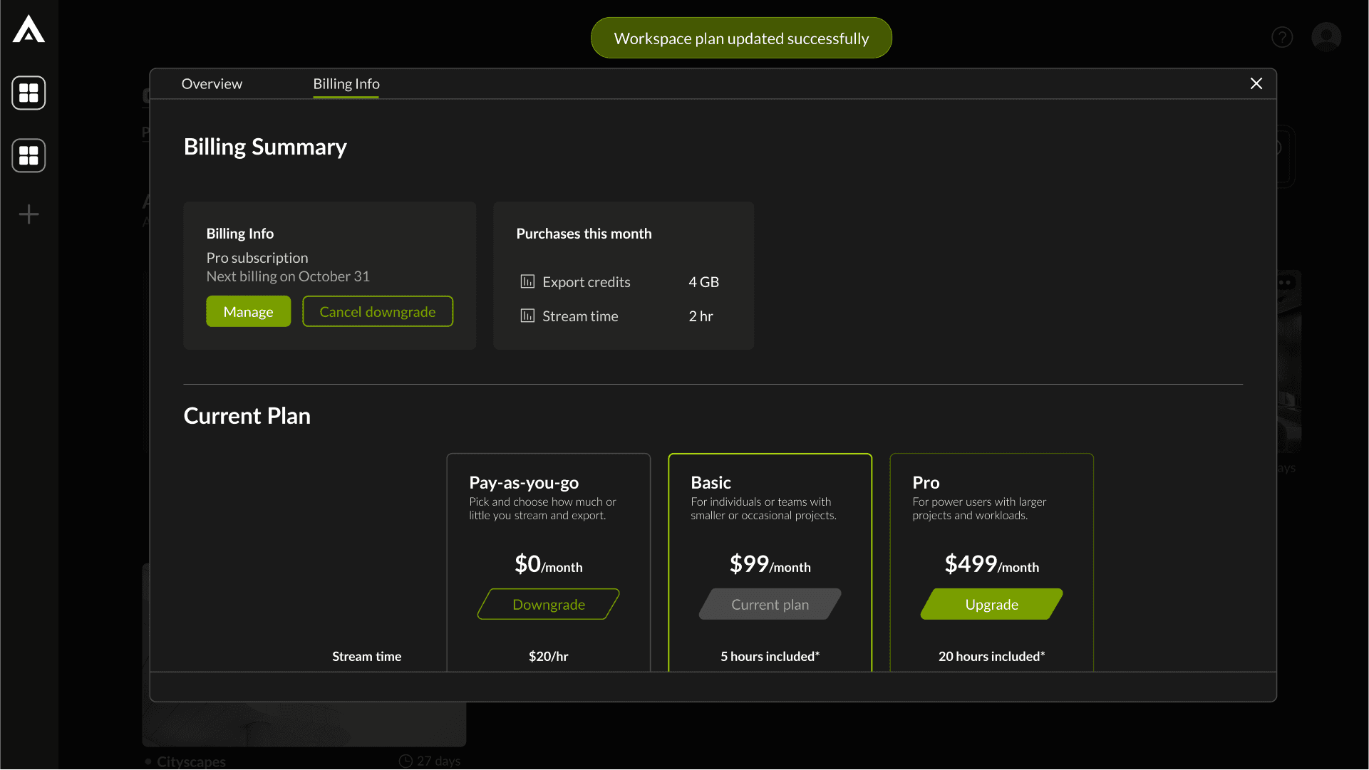Click the Stream time chart icon
The image size is (1369, 770).
coord(527,316)
